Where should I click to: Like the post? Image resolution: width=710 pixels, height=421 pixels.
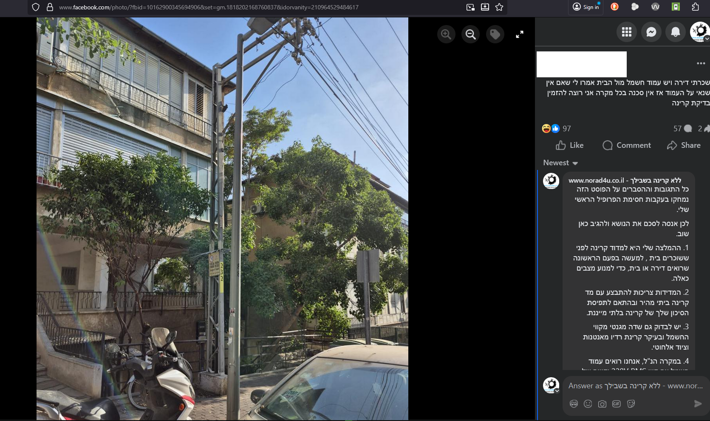tap(570, 145)
